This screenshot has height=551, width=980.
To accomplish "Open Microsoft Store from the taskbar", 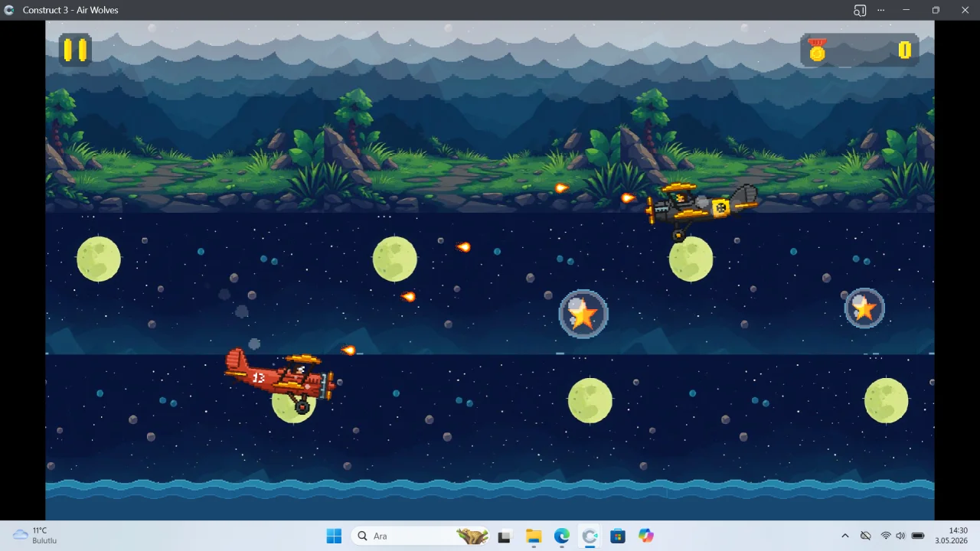I will click(x=618, y=536).
